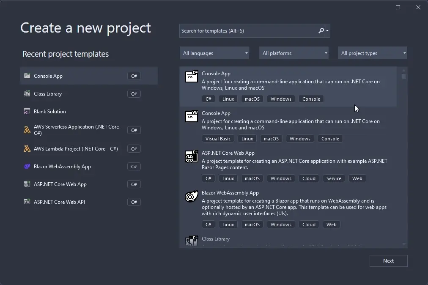The height and width of the screenshot is (285, 428).
Task: Click the AWS Serverless Application lambda icon
Action: point(27,130)
